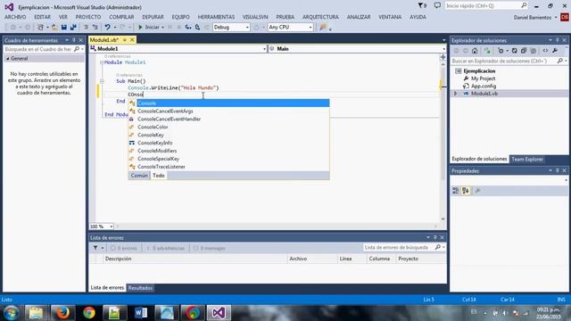Open the DEPURAR menu
Viewport: 571px width, 321px height.
tap(153, 17)
